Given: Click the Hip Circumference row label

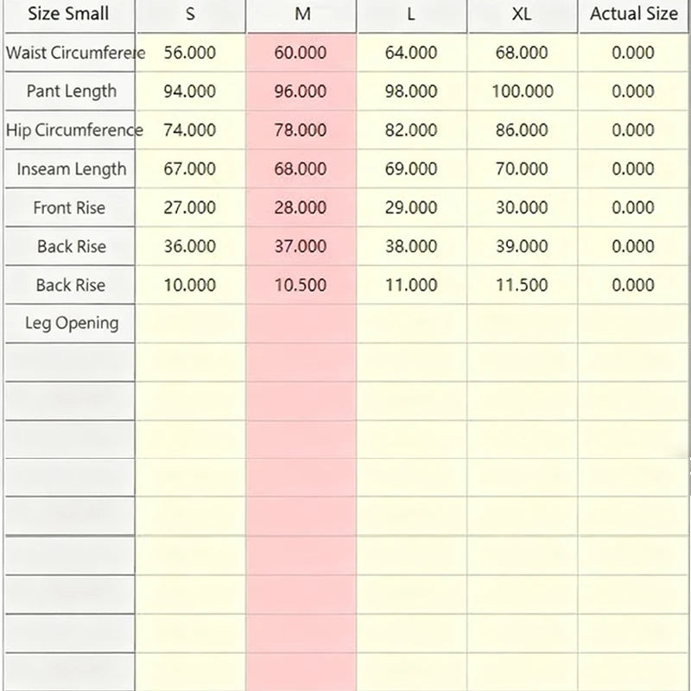Looking at the screenshot, I should [69, 130].
